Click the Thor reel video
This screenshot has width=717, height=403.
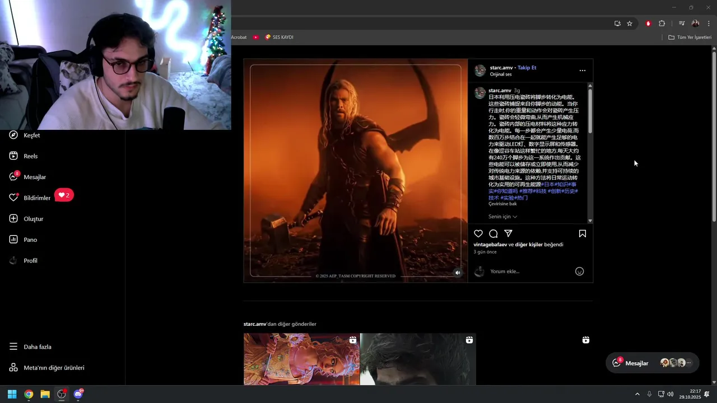click(356, 171)
